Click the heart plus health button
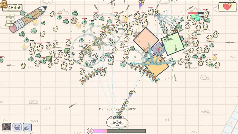The height and width of the screenshot is (134, 238). pyautogui.click(x=227, y=7)
